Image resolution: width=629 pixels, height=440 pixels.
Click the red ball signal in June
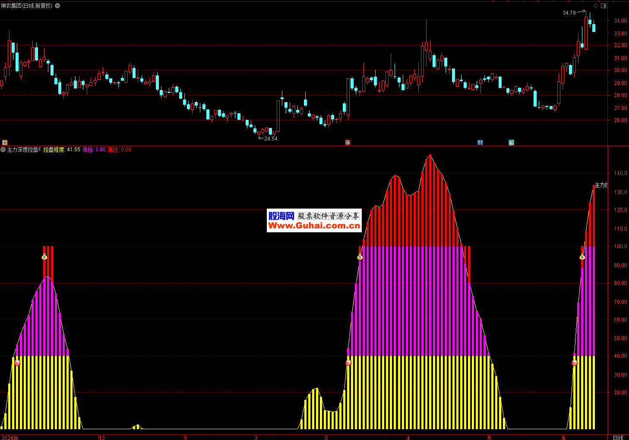[575, 363]
